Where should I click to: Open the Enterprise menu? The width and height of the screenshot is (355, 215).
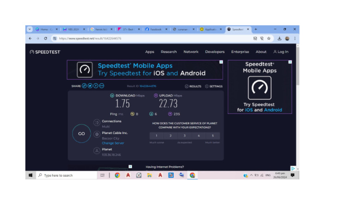240,52
